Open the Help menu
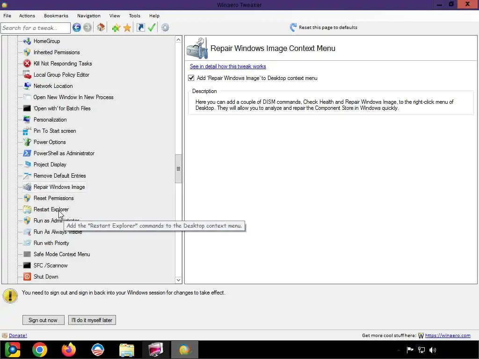479x359 pixels. tap(154, 15)
